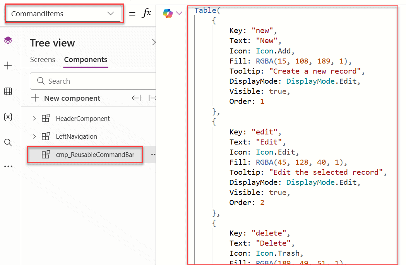Click the cmp_ReusableCommandBar component icon
This screenshot has height=265, width=406.
coord(46,155)
